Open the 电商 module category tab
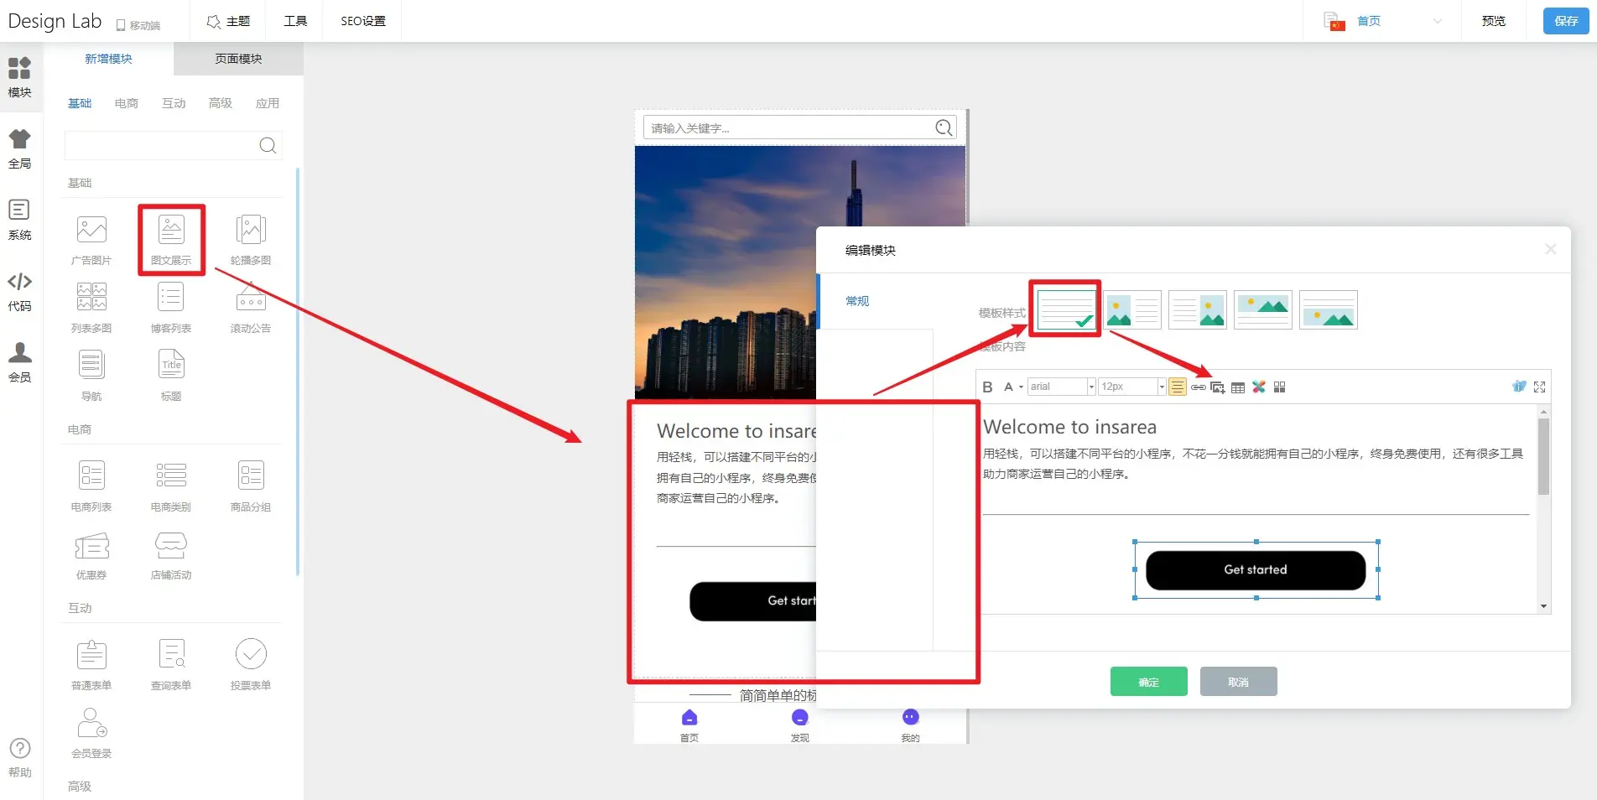The height and width of the screenshot is (800, 1597). 127,103
